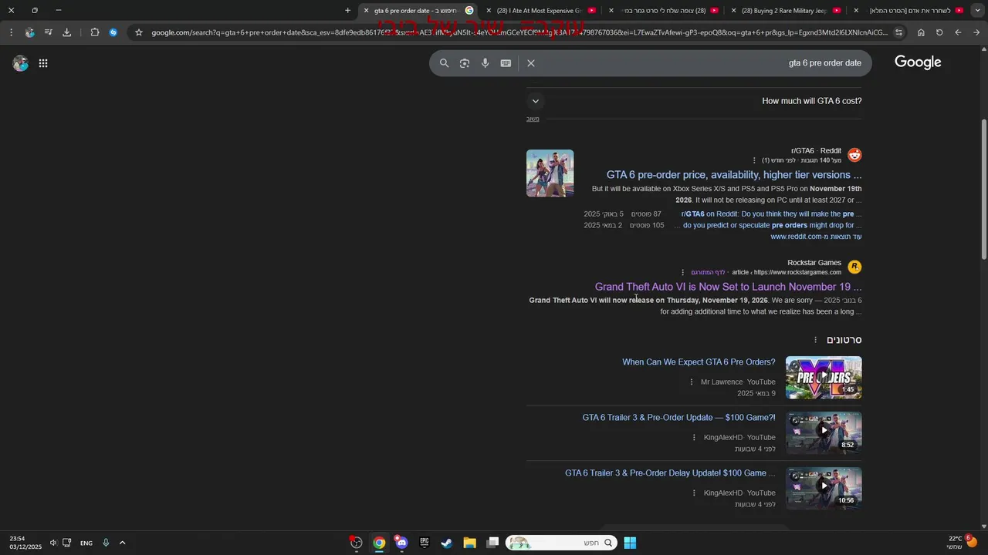Click the Chrome three-dot menu icon
This screenshot has width=988, height=555.
pos(11,32)
